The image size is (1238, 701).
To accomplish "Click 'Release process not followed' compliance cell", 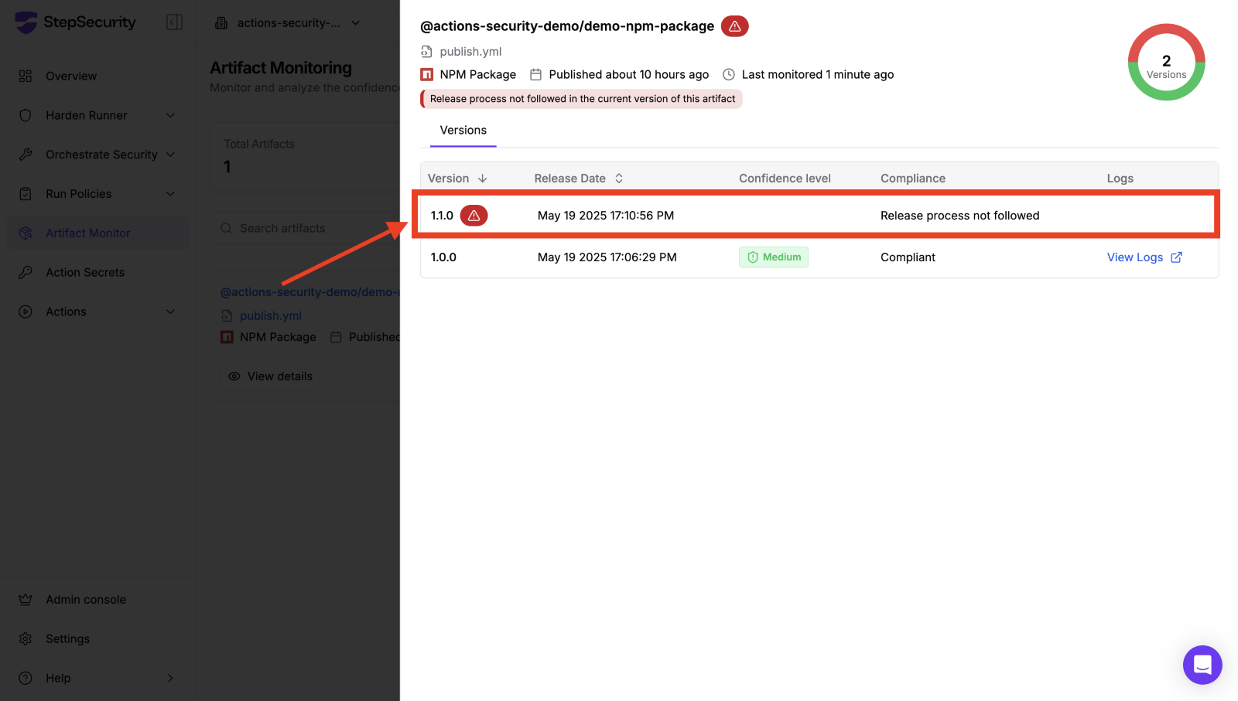I will point(960,216).
